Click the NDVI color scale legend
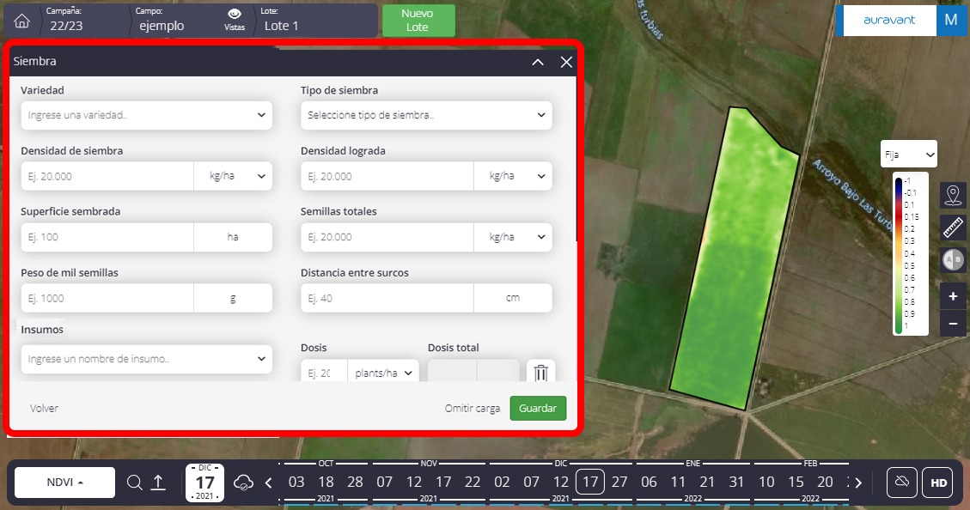This screenshot has height=510, width=970. pyautogui.click(x=910, y=255)
